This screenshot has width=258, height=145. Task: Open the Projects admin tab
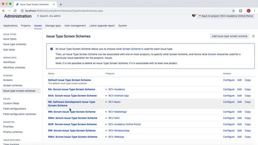(26, 26)
